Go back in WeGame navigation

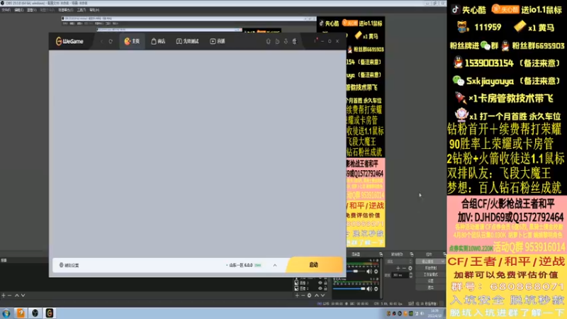click(x=101, y=41)
